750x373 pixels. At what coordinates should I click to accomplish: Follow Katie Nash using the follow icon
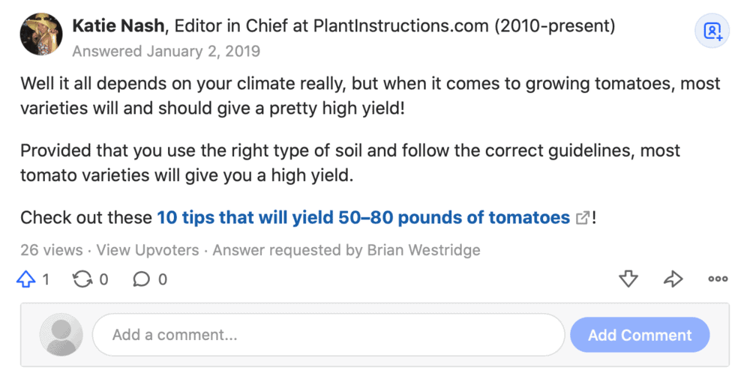point(712,31)
